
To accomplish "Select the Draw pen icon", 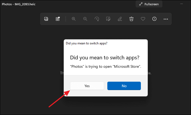I will pyautogui.click(x=120, y=19).
